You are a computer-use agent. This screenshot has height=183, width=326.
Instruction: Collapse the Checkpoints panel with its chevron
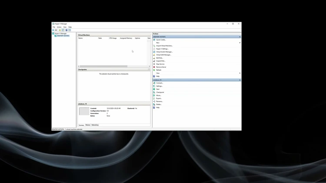149,69
